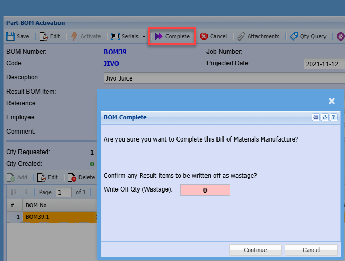Open the Qty Query tool

click(308, 36)
